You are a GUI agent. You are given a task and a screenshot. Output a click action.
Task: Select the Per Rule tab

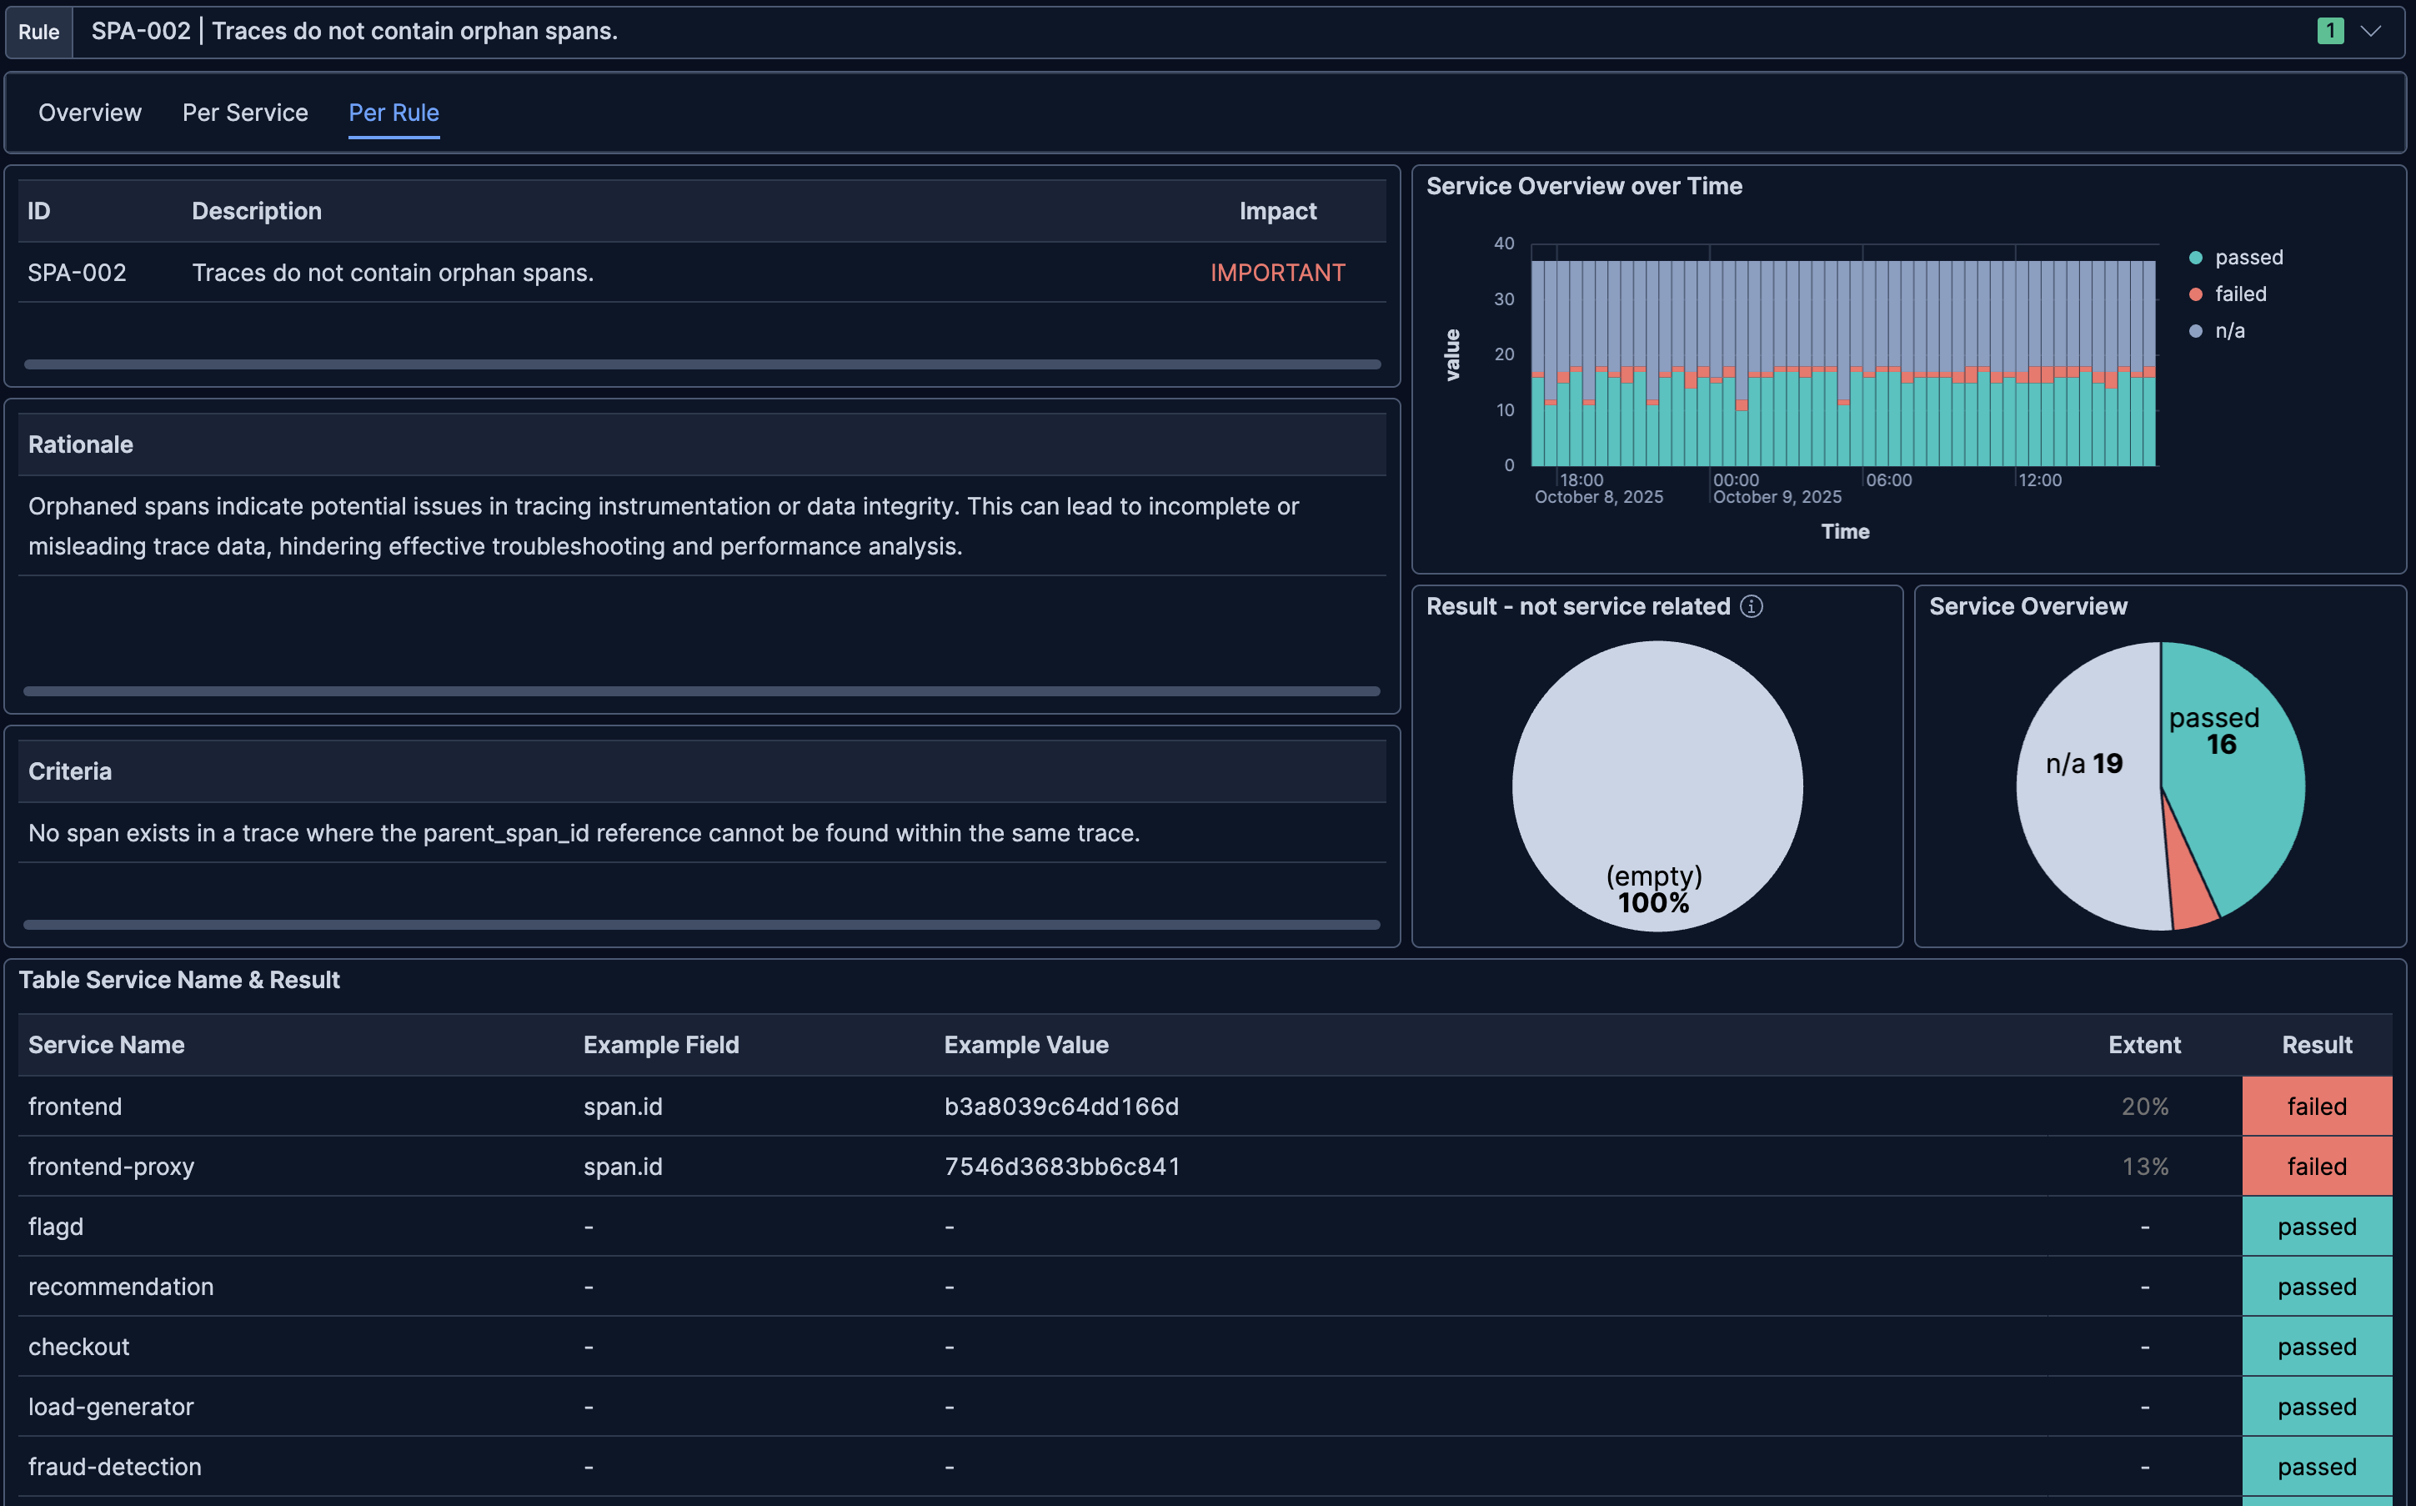(x=394, y=113)
